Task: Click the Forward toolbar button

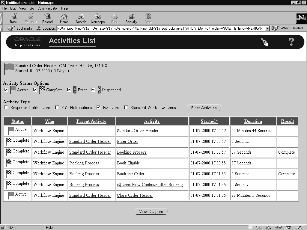Action: (31, 19)
